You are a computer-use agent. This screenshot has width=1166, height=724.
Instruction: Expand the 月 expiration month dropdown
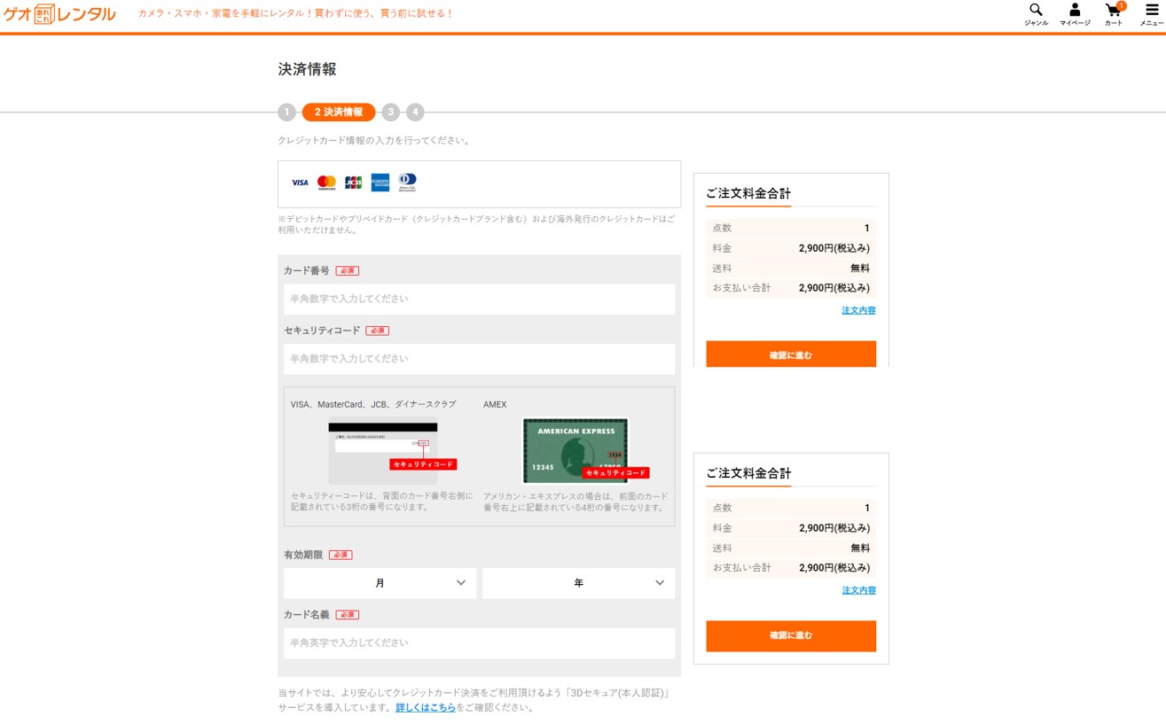(x=380, y=583)
